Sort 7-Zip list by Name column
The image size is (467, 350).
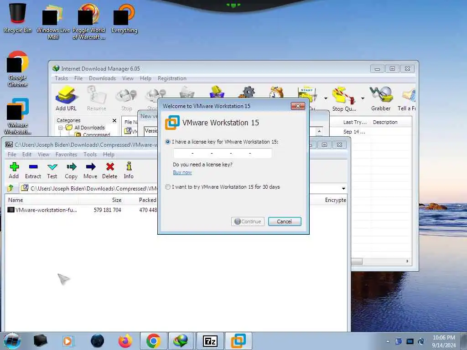(42, 200)
